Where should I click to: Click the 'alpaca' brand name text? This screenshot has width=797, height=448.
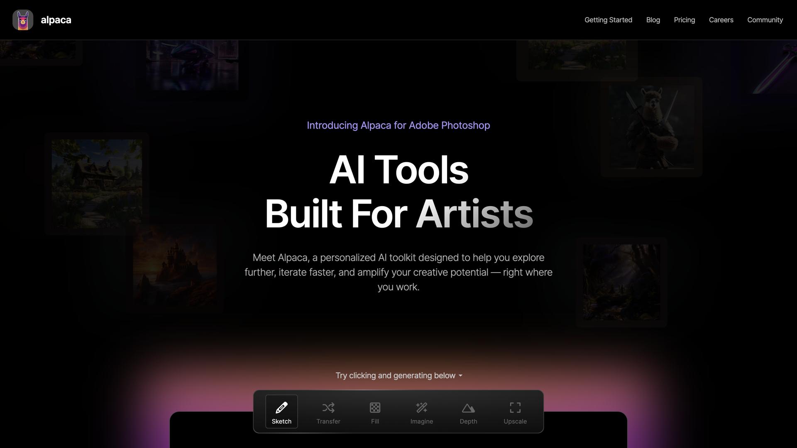pyautogui.click(x=56, y=20)
